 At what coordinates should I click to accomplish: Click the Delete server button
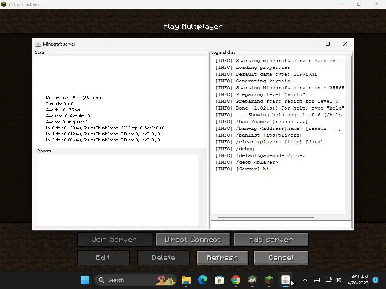point(164,257)
